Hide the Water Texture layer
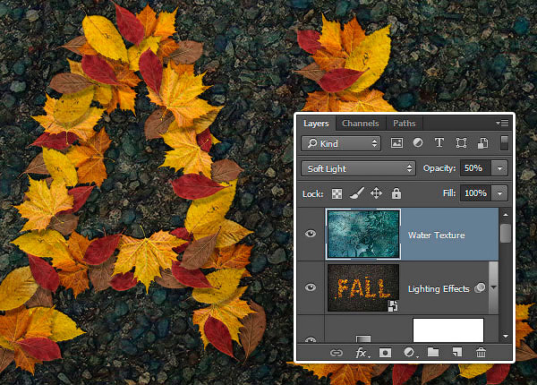This screenshot has height=385, width=537. click(x=311, y=234)
